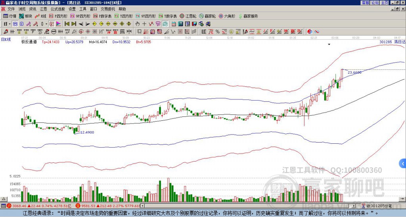Open the 板块 sector view

click(x=25, y=16)
